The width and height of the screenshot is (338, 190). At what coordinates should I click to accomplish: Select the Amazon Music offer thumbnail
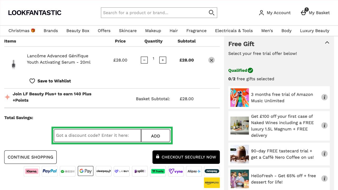240,97
